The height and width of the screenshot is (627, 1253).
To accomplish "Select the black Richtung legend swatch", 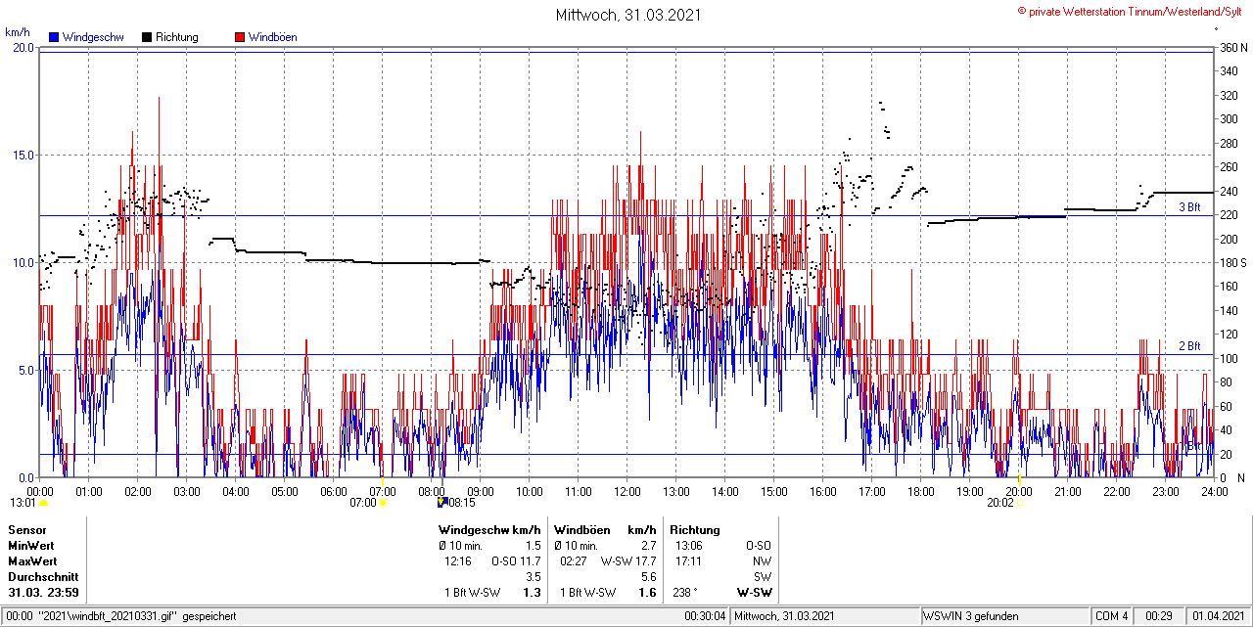I will [147, 37].
